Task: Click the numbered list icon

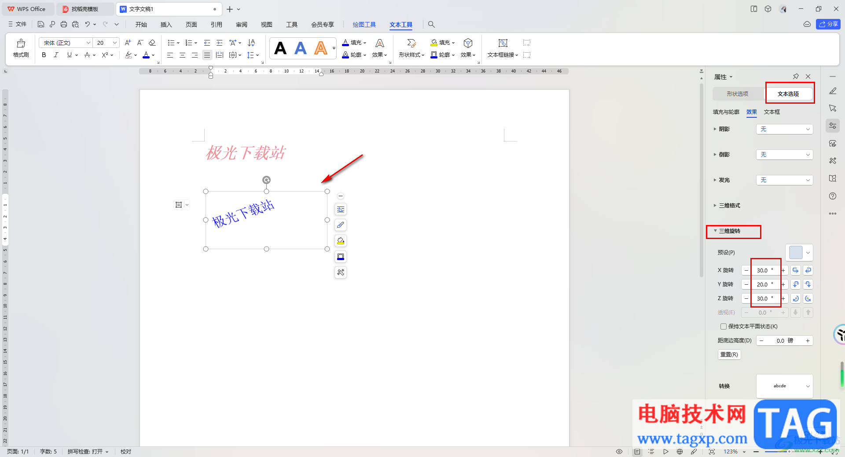Action: click(x=189, y=43)
